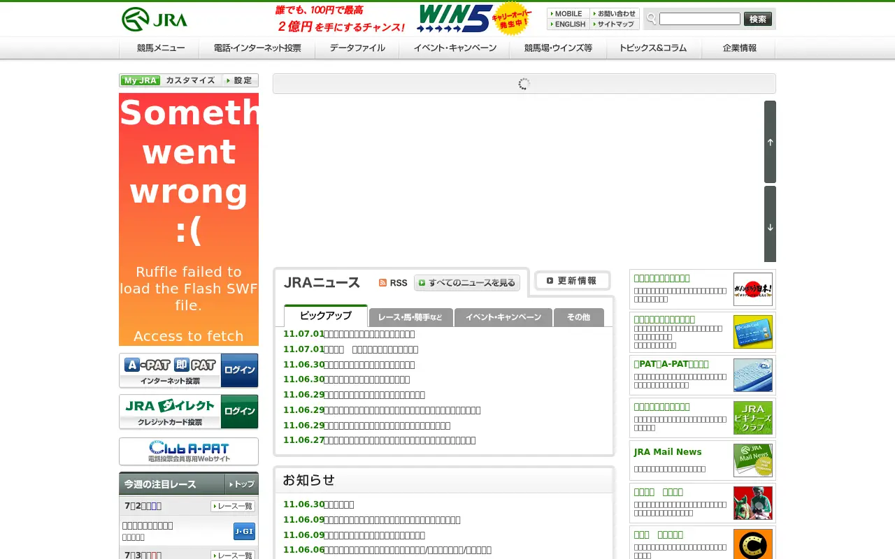The height and width of the screenshot is (559, 895).
Task: Select the その他 news tab
Action: click(x=578, y=317)
